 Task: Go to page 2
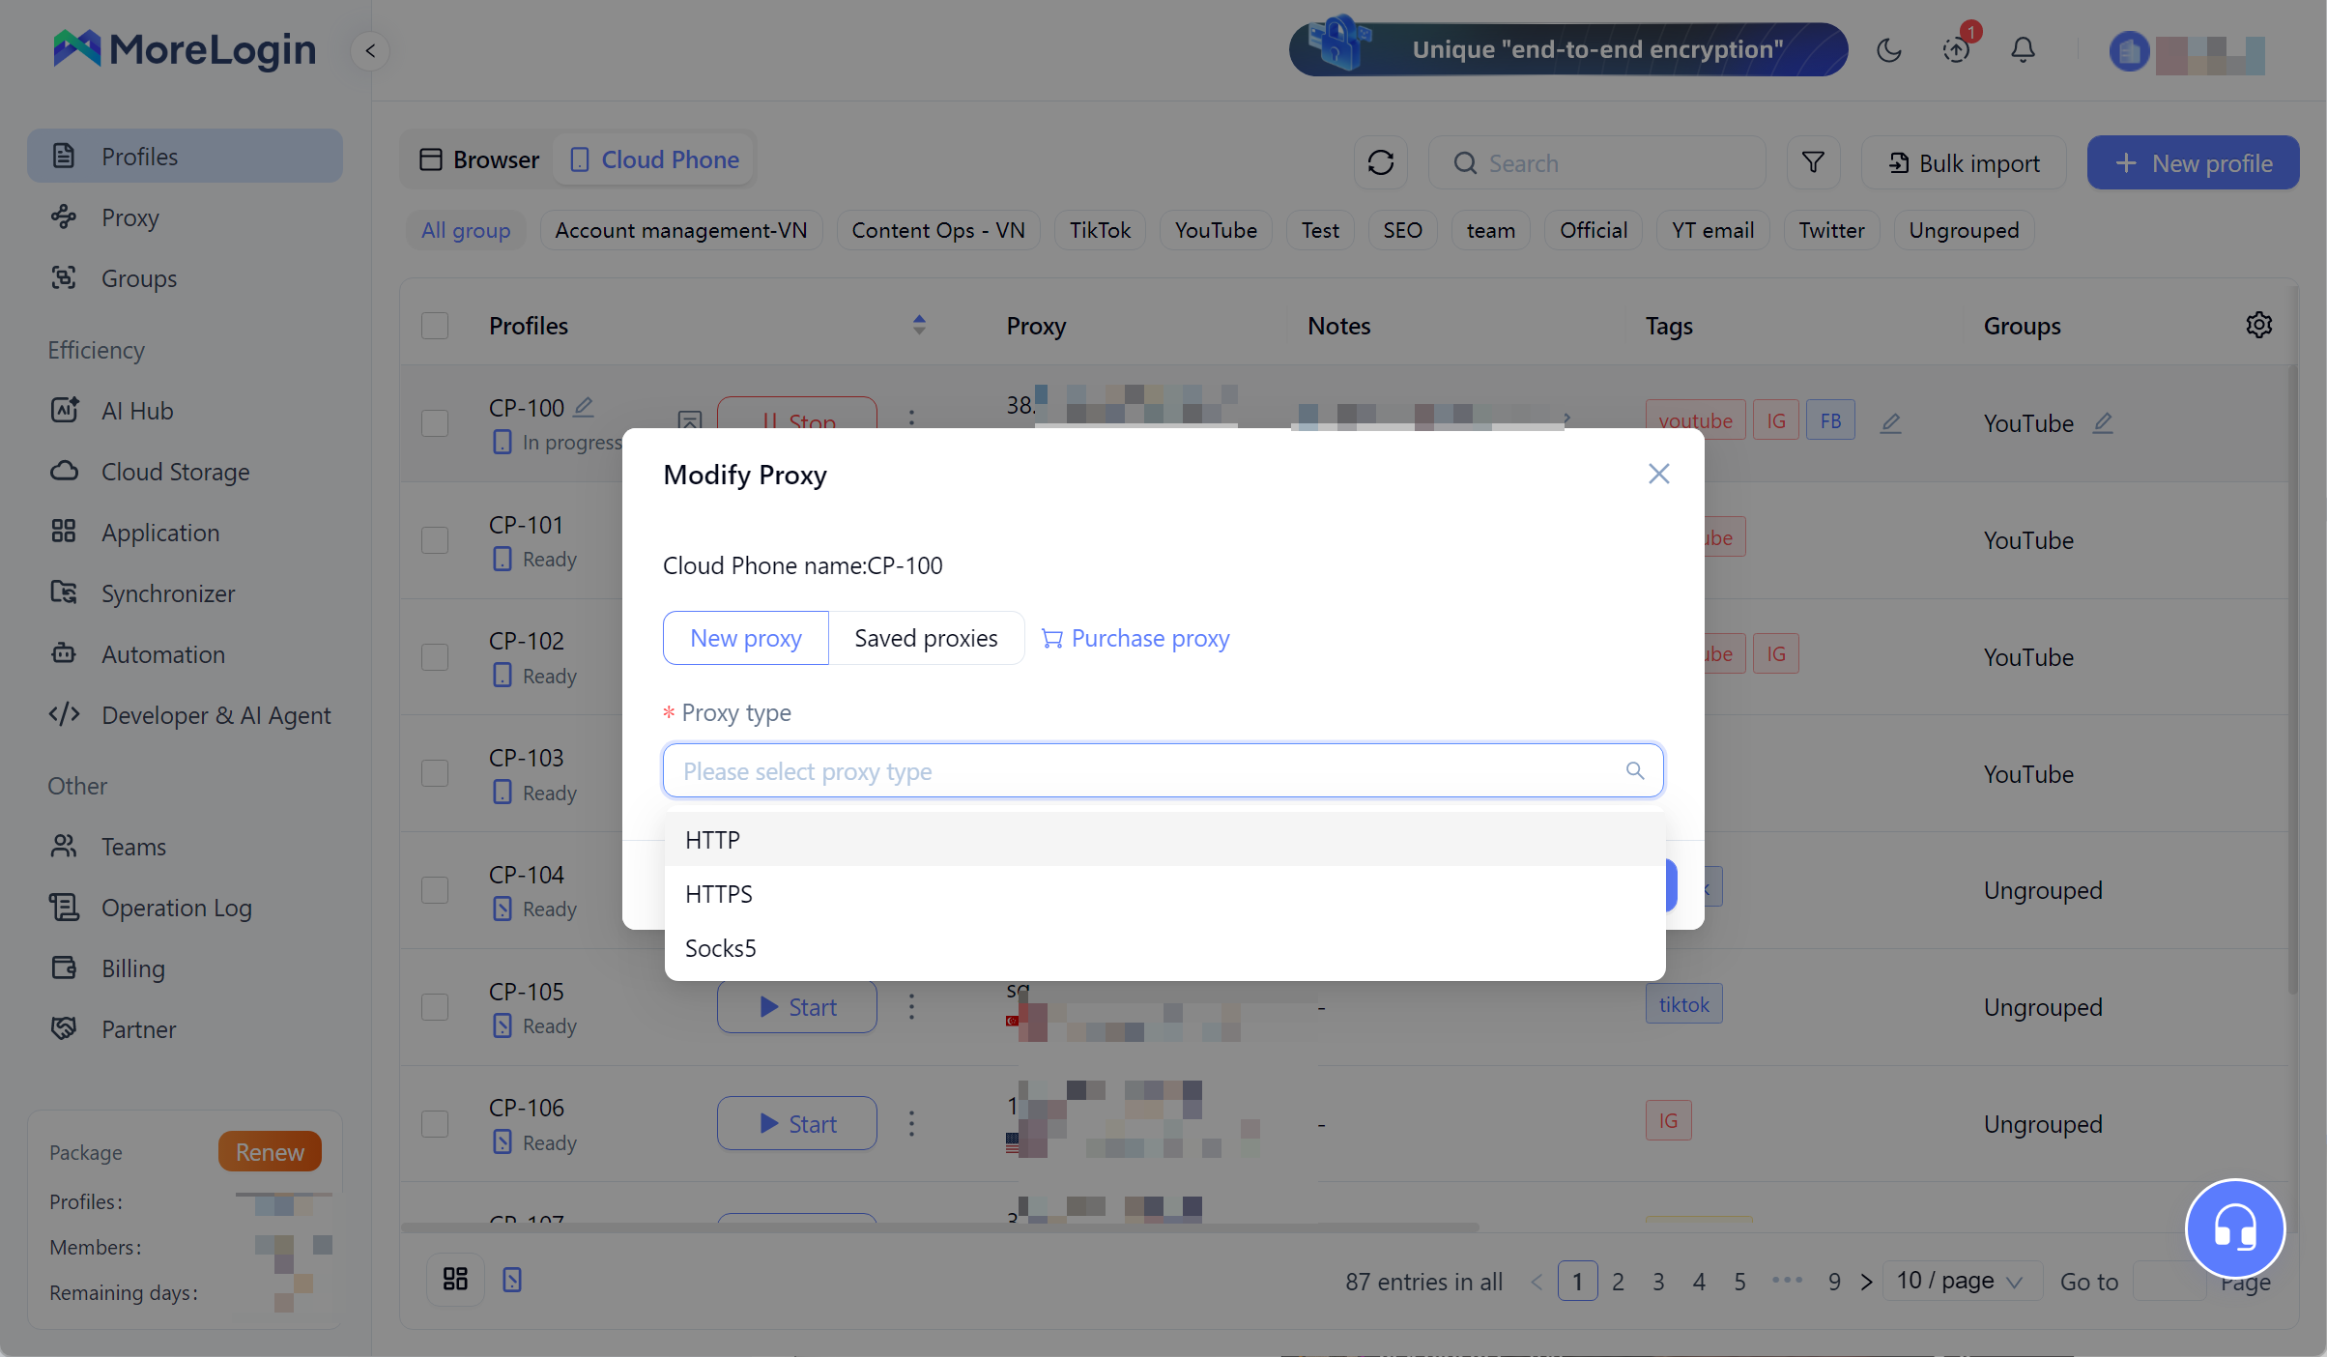[x=1618, y=1282]
